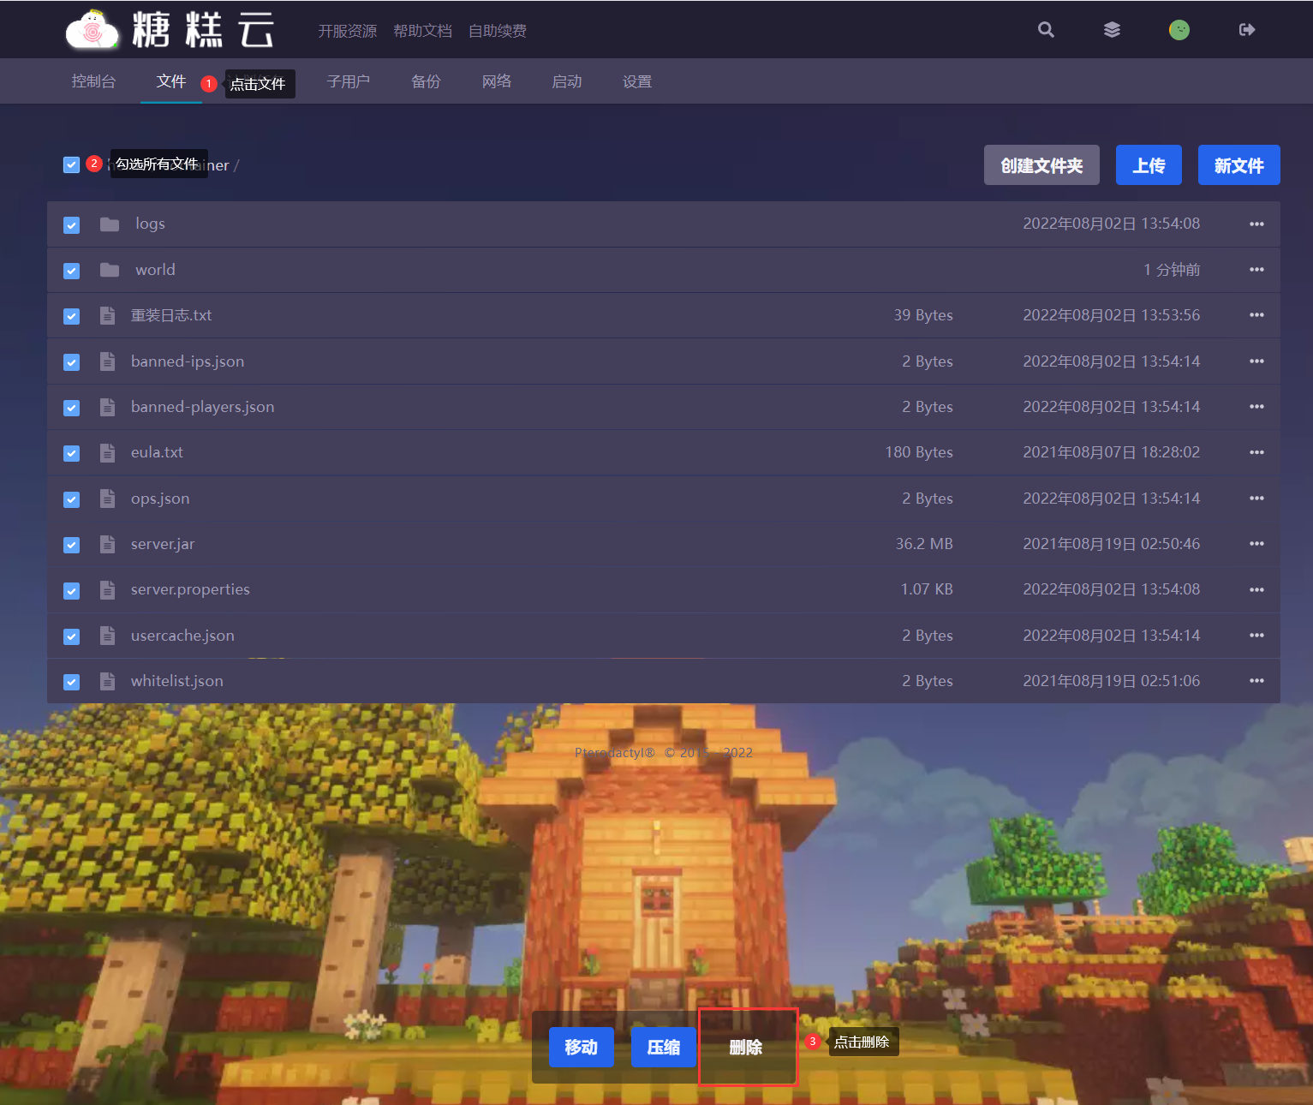1313x1105 pixels.
Task: Open the three-dot menu for usercache.json
Action: click(1256, 636)
